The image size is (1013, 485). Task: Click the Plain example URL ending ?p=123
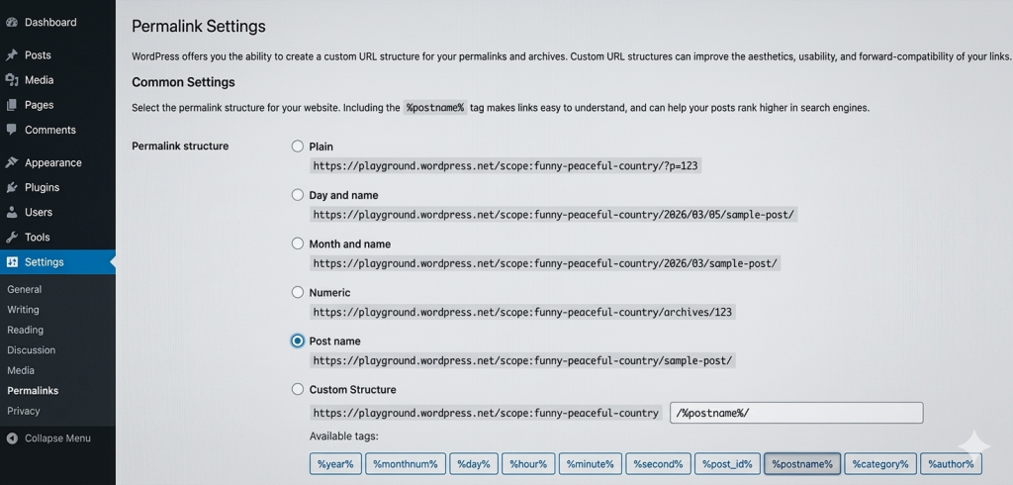[506, 165]
